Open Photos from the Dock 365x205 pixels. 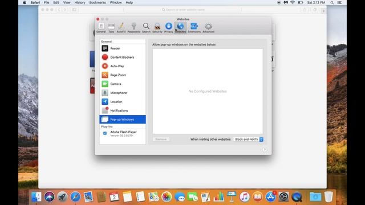click(167, 197)
